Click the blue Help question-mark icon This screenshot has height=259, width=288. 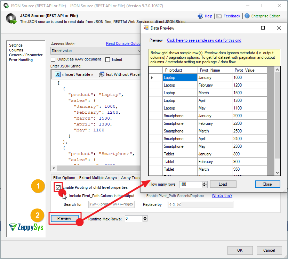coord(200,16)
